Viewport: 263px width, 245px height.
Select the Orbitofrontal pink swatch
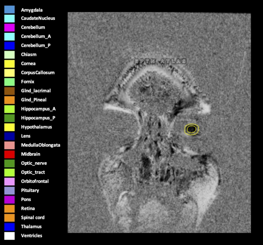(9, 182)
